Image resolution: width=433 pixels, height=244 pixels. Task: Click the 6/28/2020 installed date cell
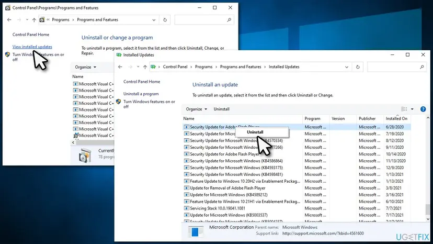click(x=395, y=127)
